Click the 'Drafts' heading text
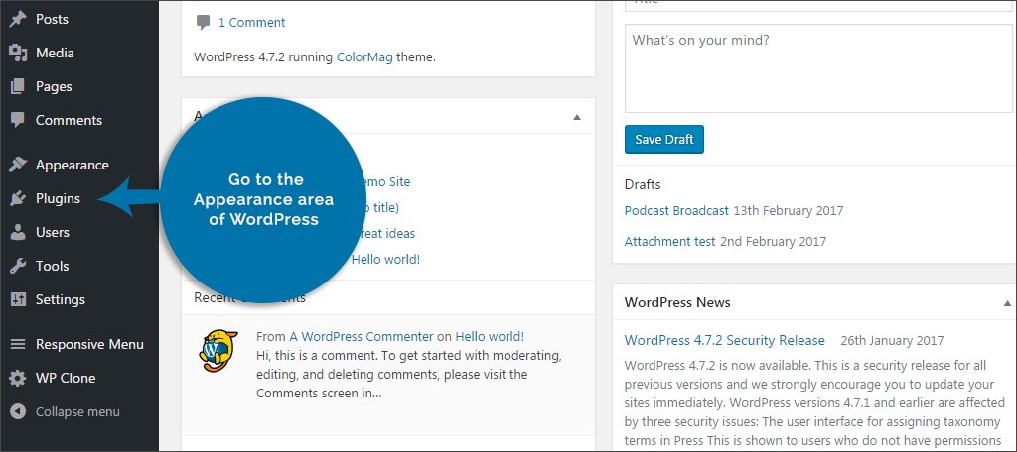This screenshot has height=452, width=1017. (x=643, y=184)
